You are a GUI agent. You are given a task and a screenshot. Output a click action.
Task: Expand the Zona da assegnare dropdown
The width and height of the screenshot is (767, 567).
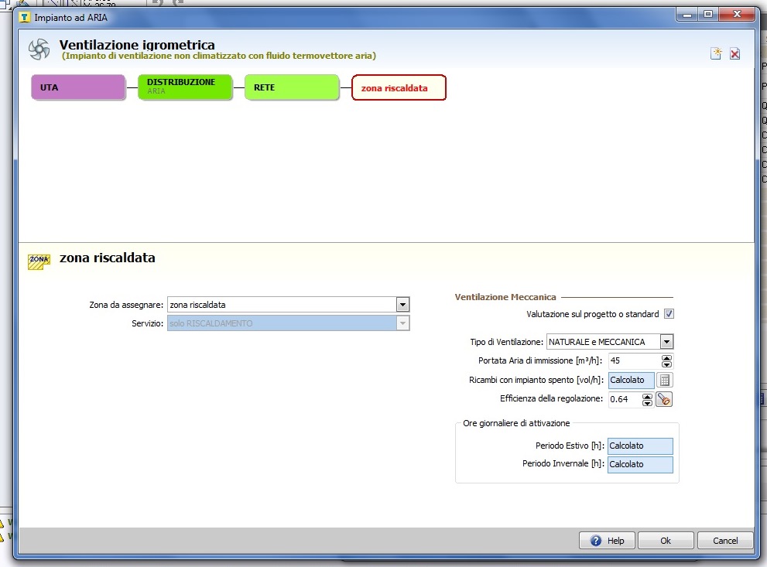402,305
